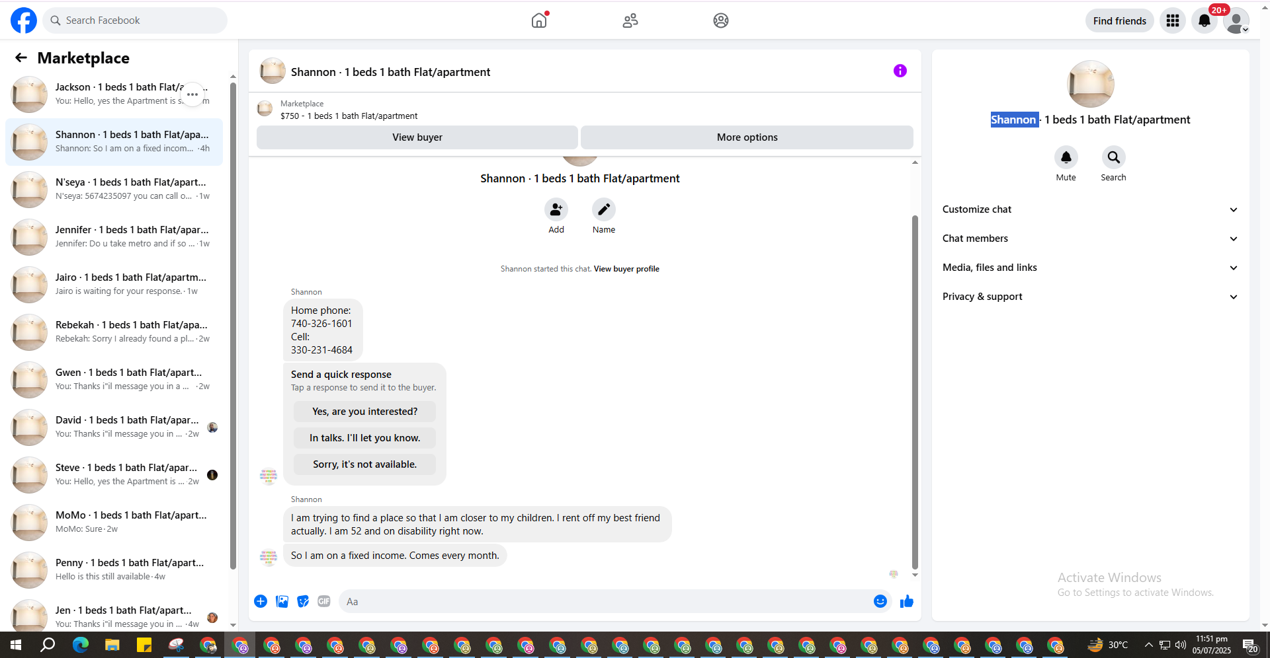
Task: Open the taskbar clock showing 11:51 pm
Action: (x=1212, y=645)
